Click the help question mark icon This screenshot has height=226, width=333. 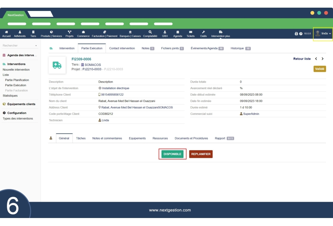click(x=301, y=34)
